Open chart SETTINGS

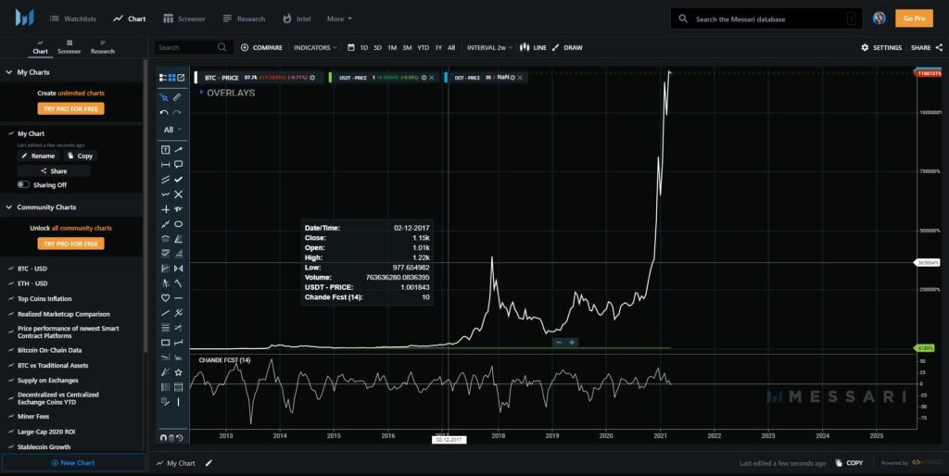coord(881,47)
